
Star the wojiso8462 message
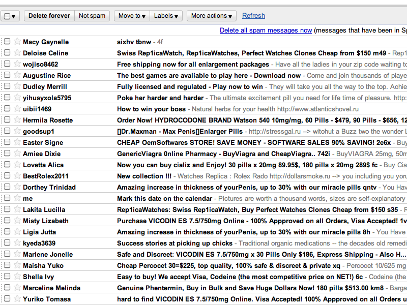[x=17, y=64]
